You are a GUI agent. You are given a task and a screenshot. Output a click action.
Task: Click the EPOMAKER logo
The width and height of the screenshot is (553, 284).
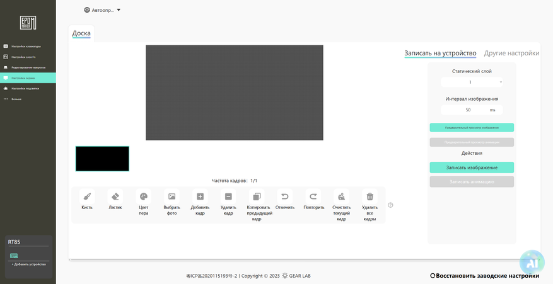28,23
